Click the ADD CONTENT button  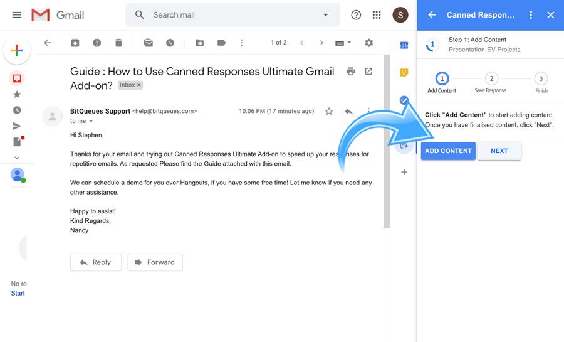447,151
